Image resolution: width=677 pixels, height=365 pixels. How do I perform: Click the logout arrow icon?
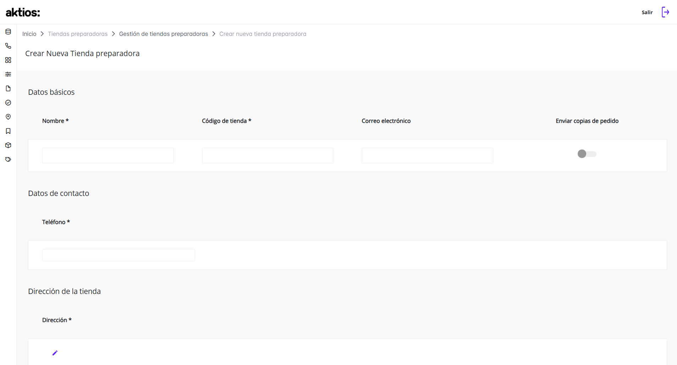(x=665, y=12)
